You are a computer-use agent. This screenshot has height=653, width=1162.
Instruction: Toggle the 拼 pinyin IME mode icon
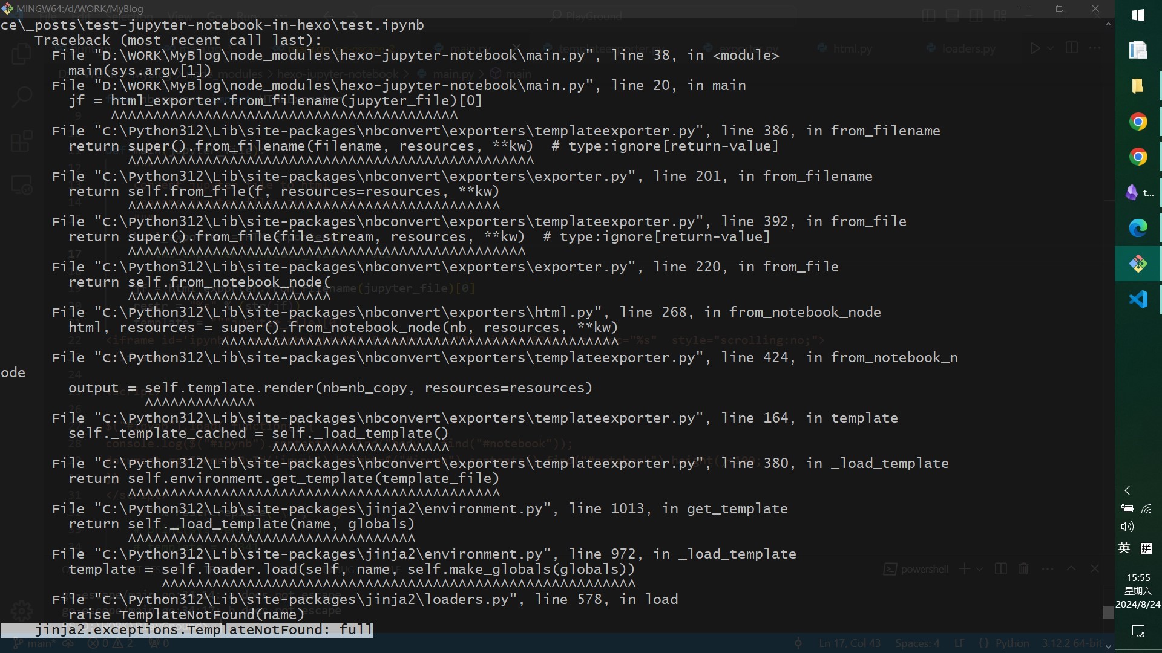click(x=1146, y=548)
